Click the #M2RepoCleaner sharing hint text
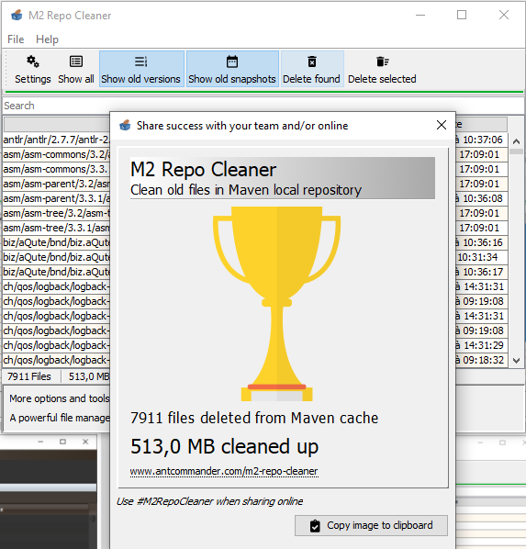526x549 pixels. (x=210, y=501)
